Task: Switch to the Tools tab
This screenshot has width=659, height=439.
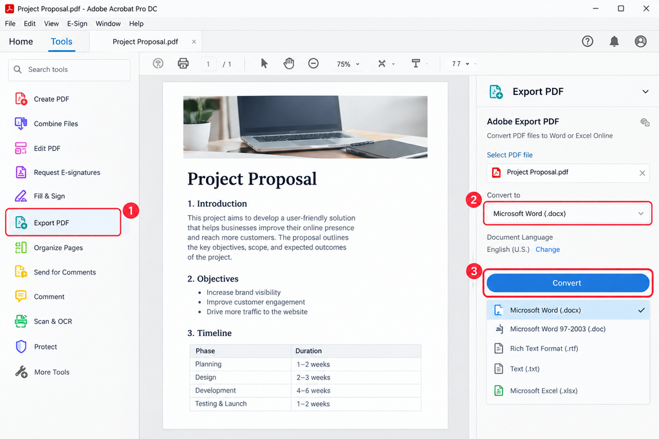Action: click(61, 42)
